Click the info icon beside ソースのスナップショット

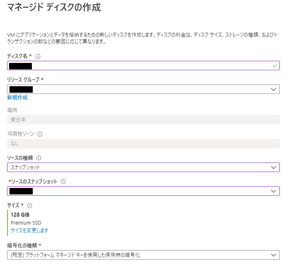[63, 181]
